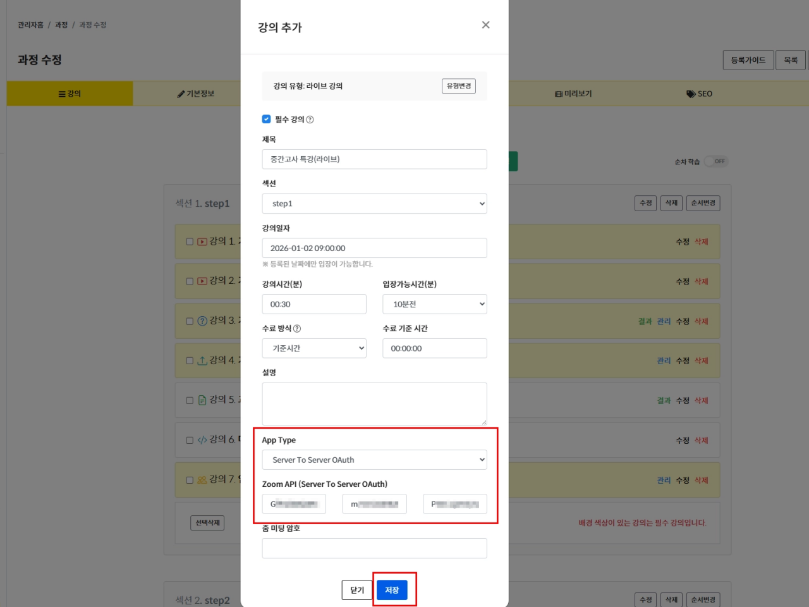Screen dimensions: 809x607
Task: Select the 강의 tab in background page
Action: (70, 94)
